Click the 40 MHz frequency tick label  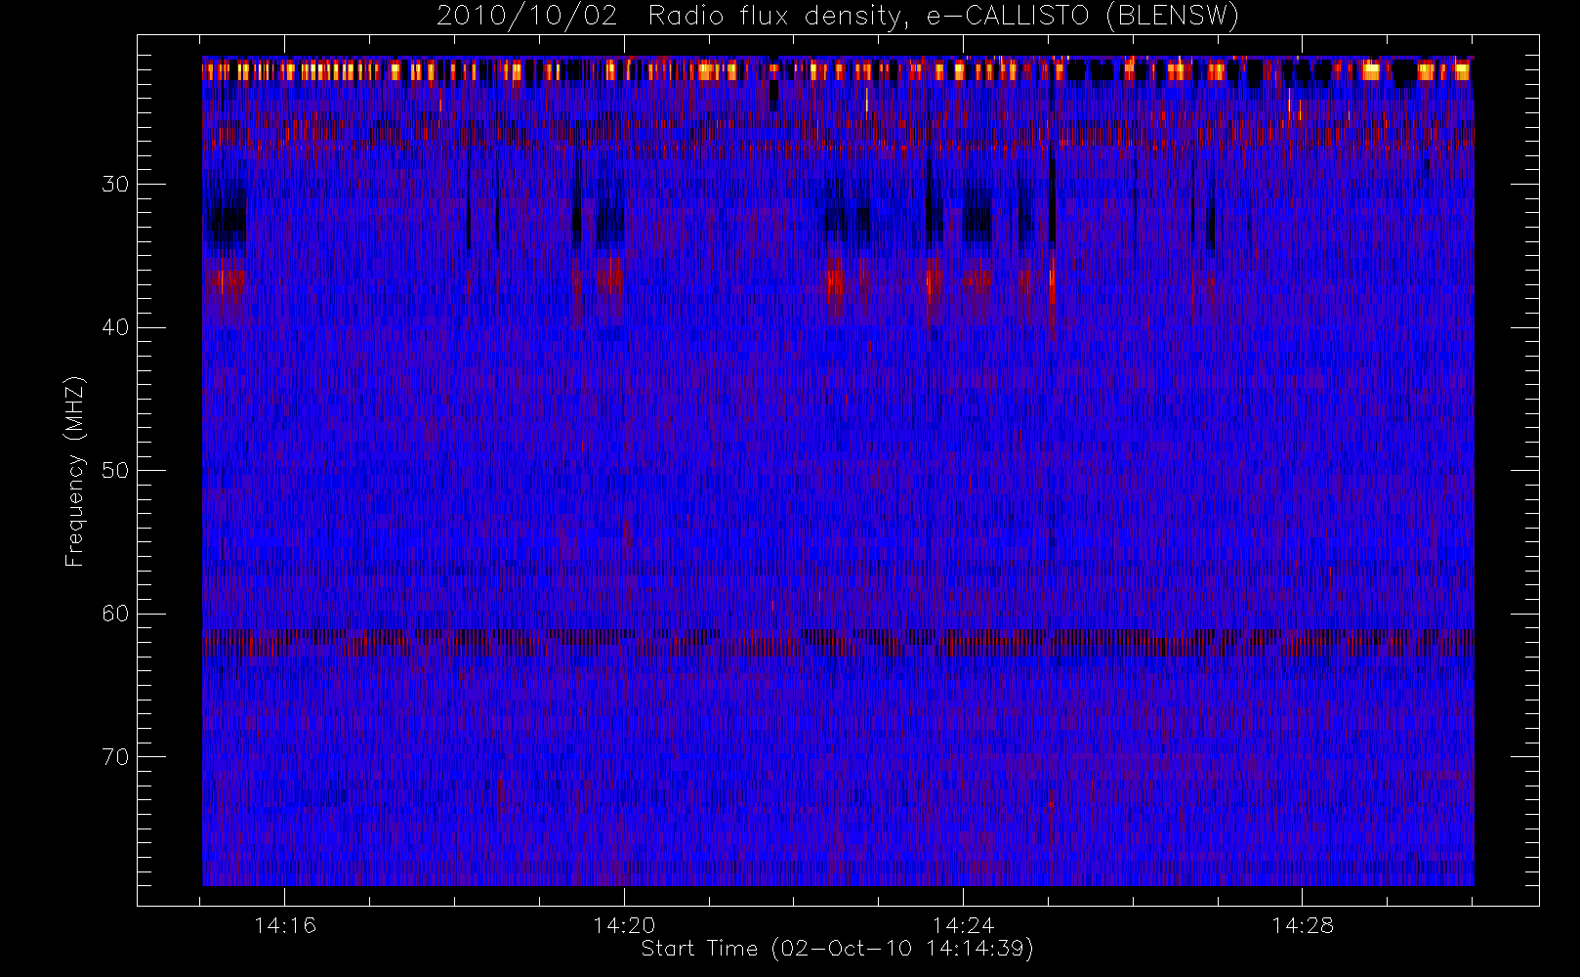[115, 327]
